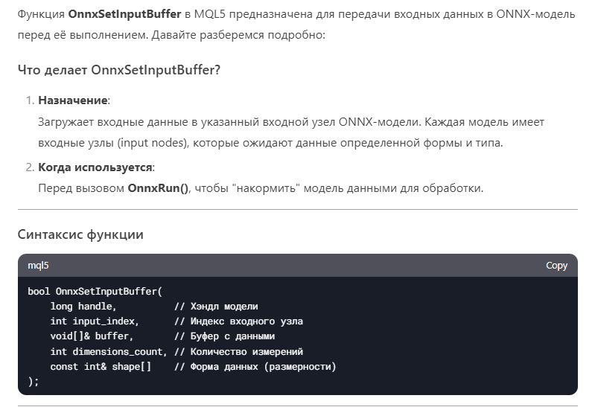Click the "int input_index," parameter in code
Image resolution: width=595 pixels, height=407 pixels.
[x=95, y=321]
